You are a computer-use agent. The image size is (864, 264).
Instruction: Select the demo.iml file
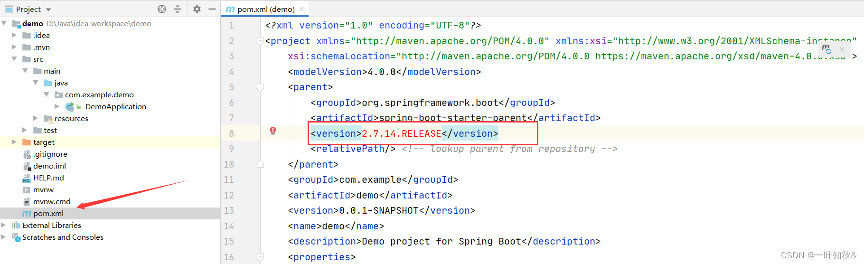[x=49, y=166]
